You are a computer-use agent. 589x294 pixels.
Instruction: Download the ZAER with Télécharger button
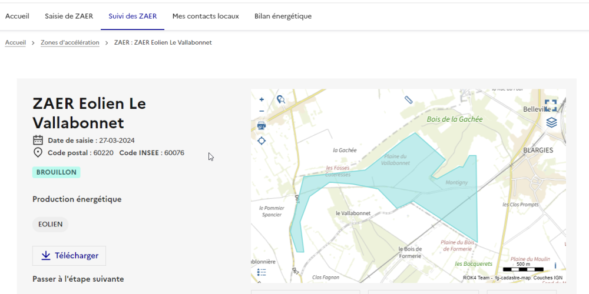click(70, 256)
